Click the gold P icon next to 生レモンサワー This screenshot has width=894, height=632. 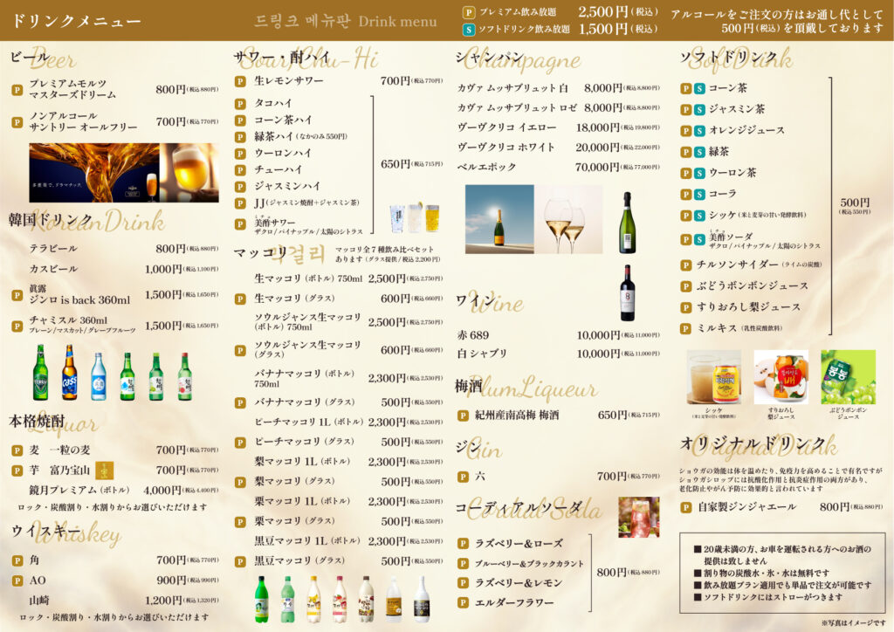click(x=240, y=81)
